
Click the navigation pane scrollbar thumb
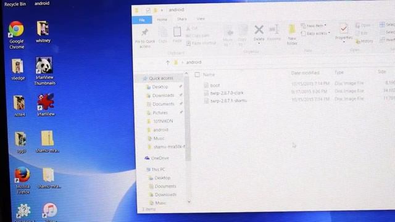tap(188, 118)
